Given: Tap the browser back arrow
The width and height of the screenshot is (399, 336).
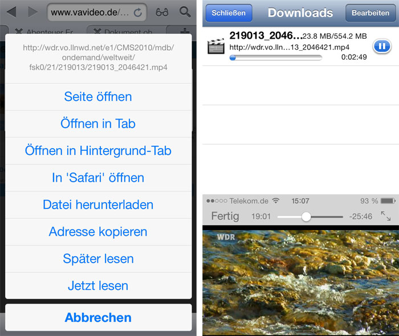Looking at the screenshot, I should [11, 12].
